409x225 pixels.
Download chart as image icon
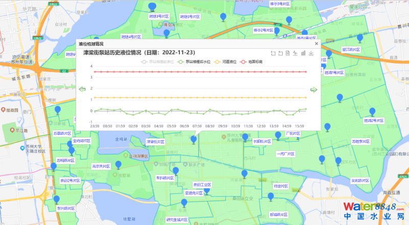[x=311, y=53]
